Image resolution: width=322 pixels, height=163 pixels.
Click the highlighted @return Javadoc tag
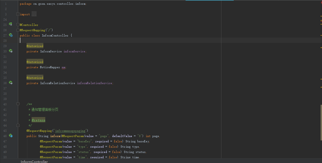[38, 120]
